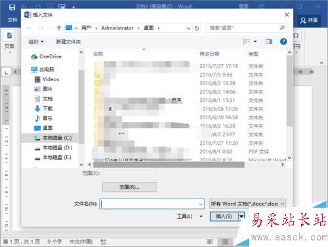328x247 pixels.
Task: Toggle the preview pane icon
Action: 269,41
